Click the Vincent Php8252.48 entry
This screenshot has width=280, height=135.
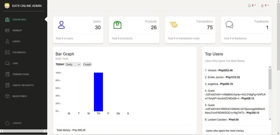(x=219, y=70)
